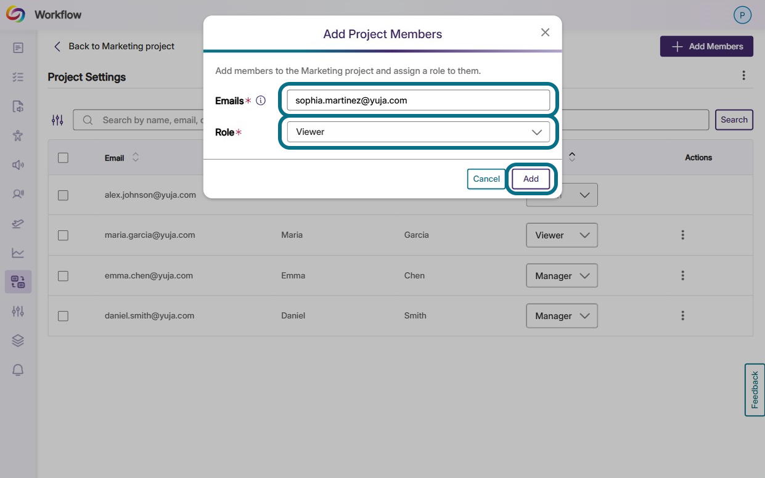This screenshot has height=478, width=765.
Task: Open the stacked layers icon in the sidebar
Action: pos(18,341)
